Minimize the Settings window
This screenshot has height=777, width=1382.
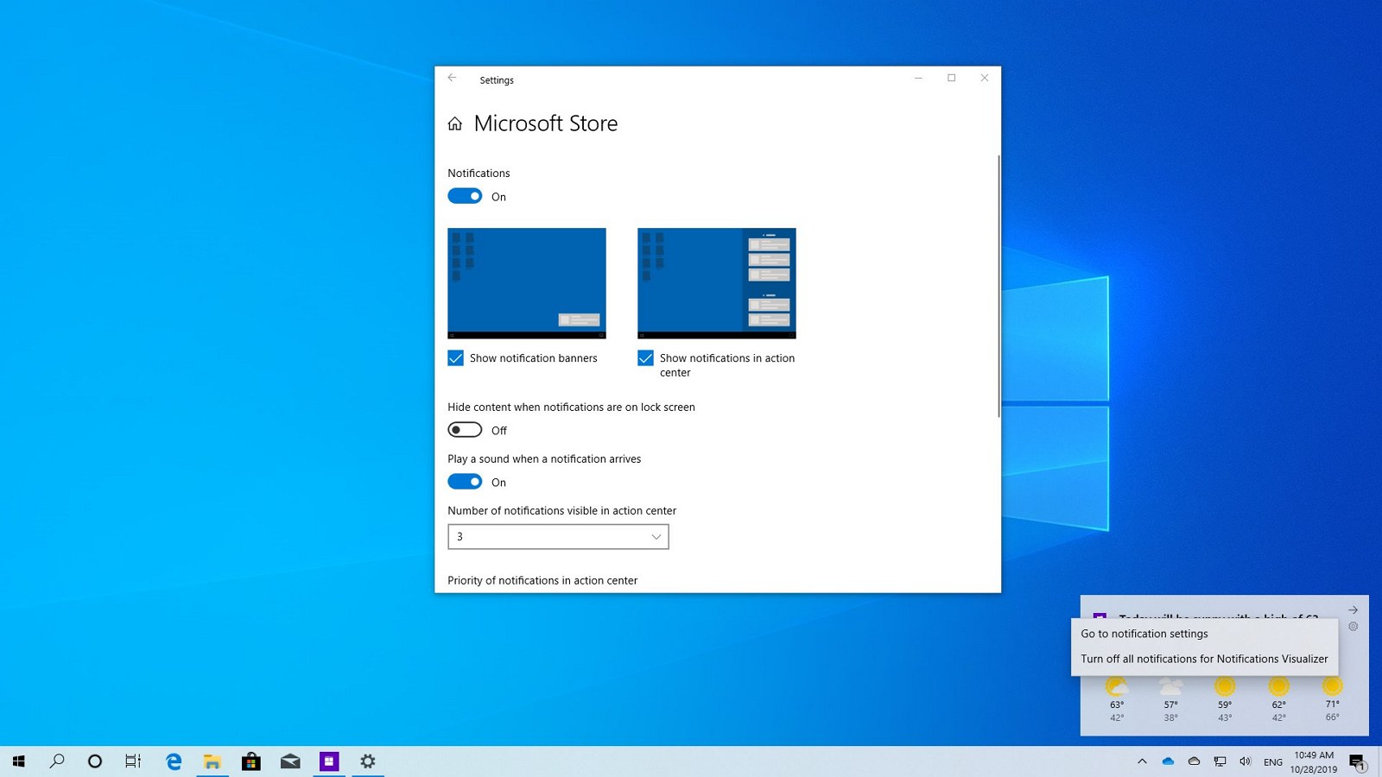coord(918,78)
